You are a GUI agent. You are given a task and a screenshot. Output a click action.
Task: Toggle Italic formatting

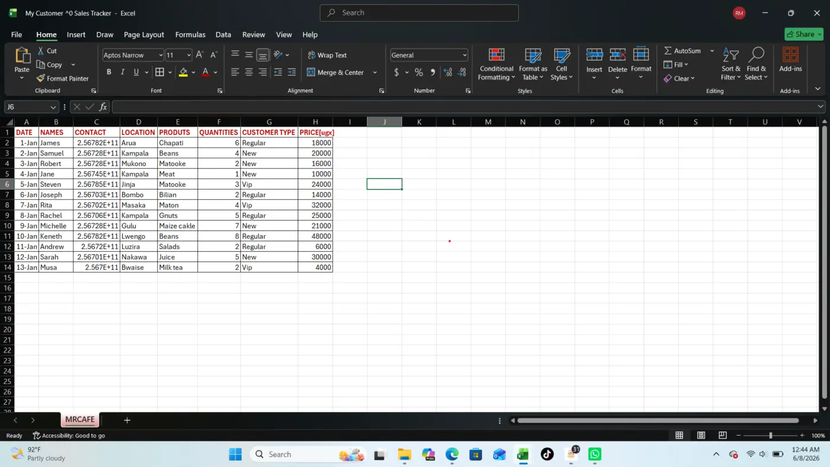123,72
